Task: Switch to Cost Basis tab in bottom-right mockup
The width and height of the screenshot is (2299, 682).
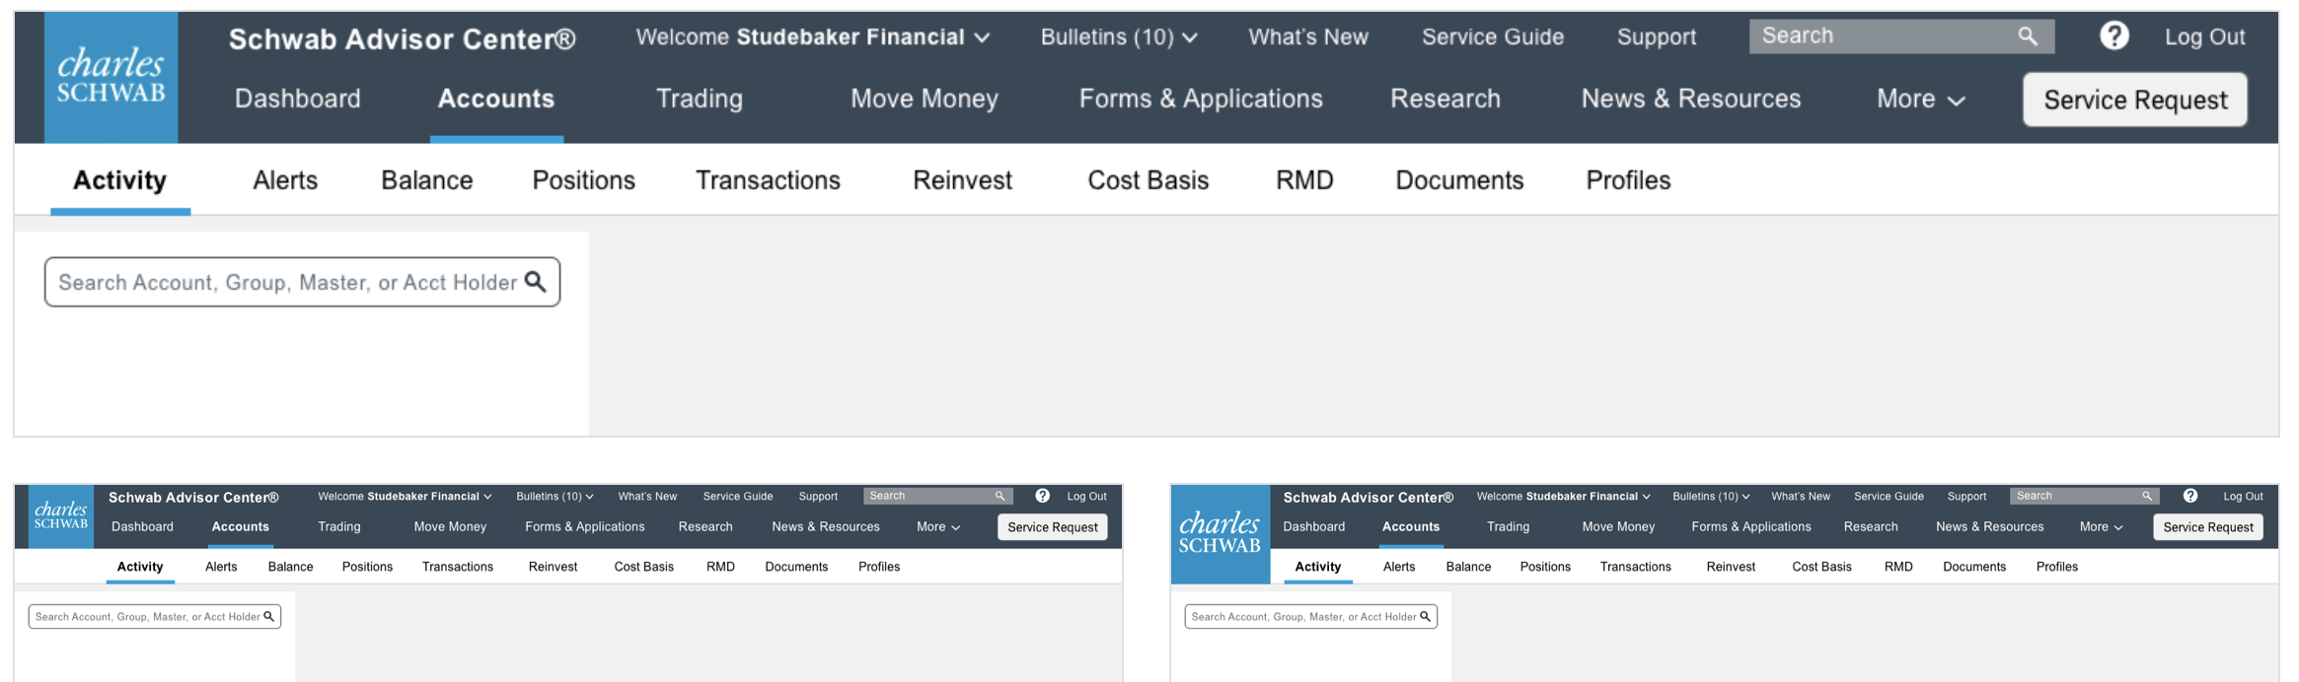Action: click(x=1821, y=567)
